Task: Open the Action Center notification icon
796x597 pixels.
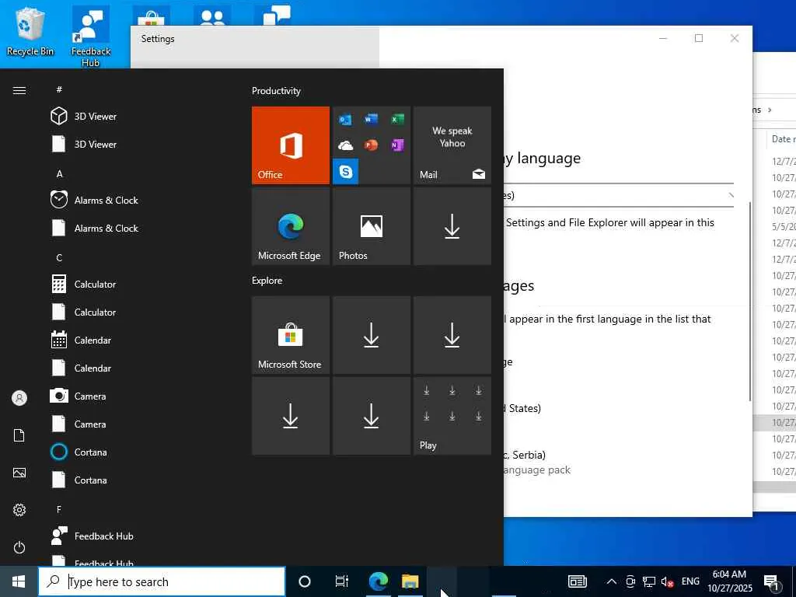Action: click(x=772, y=581)
